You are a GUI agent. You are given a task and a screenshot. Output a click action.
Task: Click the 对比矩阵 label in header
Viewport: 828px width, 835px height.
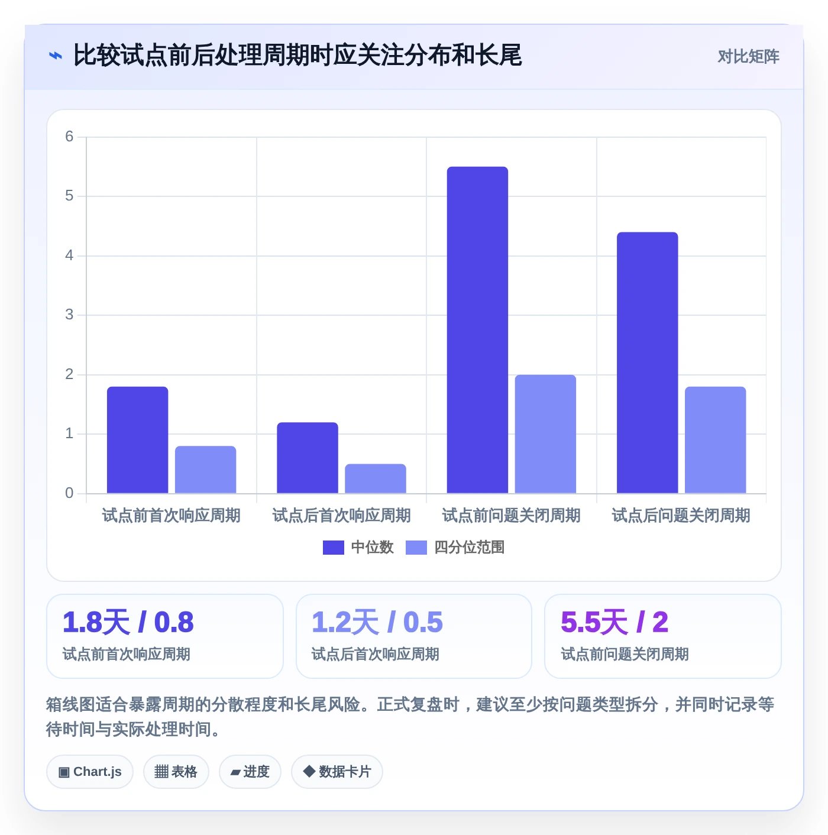coord(748,57)
